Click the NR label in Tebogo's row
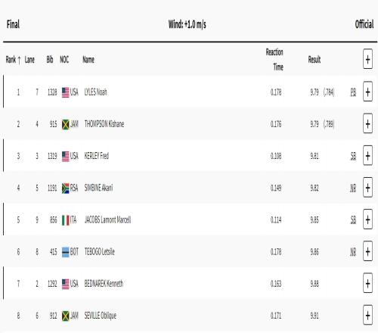Image resolution: width=378 pixels, height=333 pixels. tap(353, 252)
